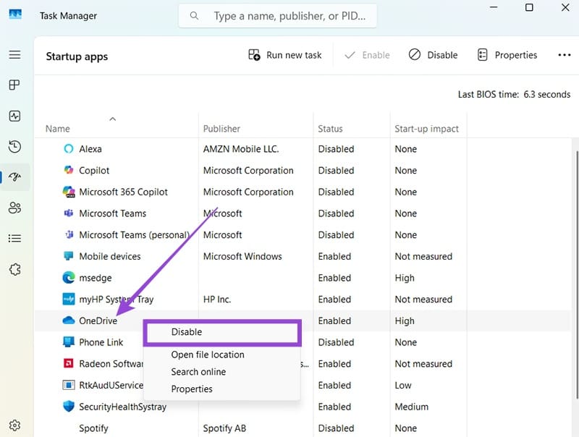
Task: Open the Users page icon
Action: tap(14, 208)
